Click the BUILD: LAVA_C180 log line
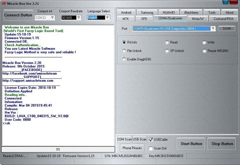This screenshot has width=240, height=165. click(x=37, y=116)
